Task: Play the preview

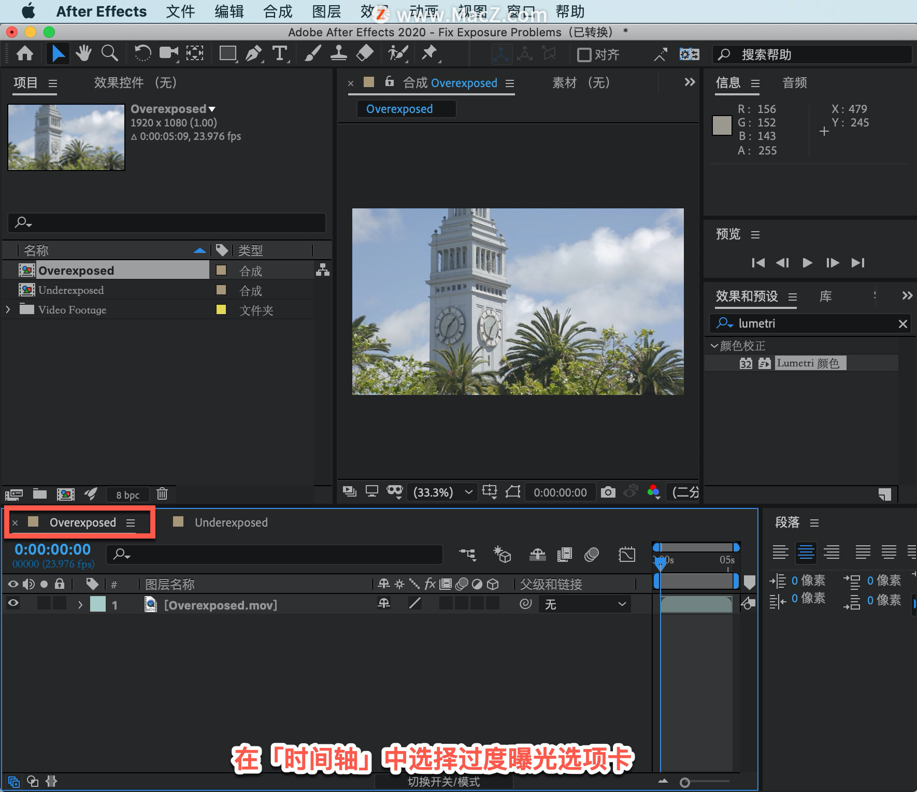Action: pyautogui.click(x=807, y=263)
